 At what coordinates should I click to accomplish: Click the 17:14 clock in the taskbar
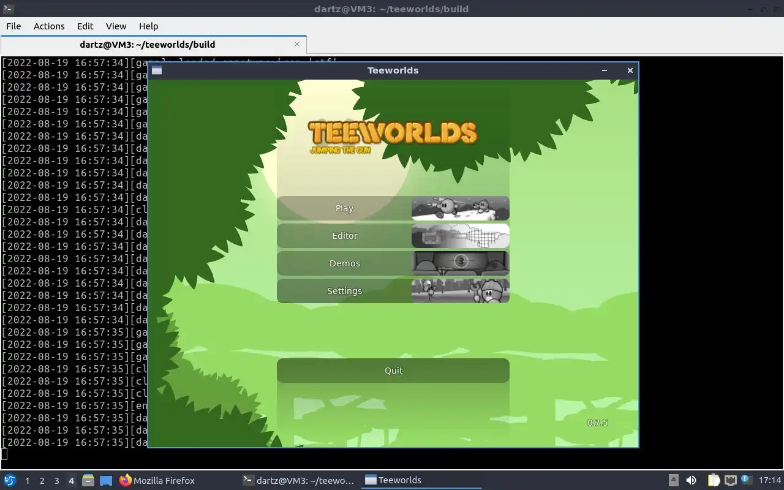770,480
